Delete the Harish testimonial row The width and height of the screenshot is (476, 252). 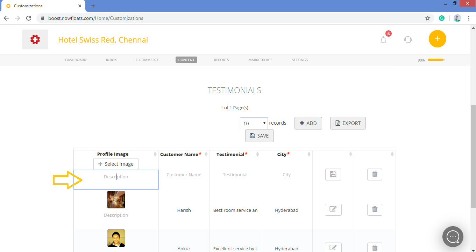click(375, 209)
